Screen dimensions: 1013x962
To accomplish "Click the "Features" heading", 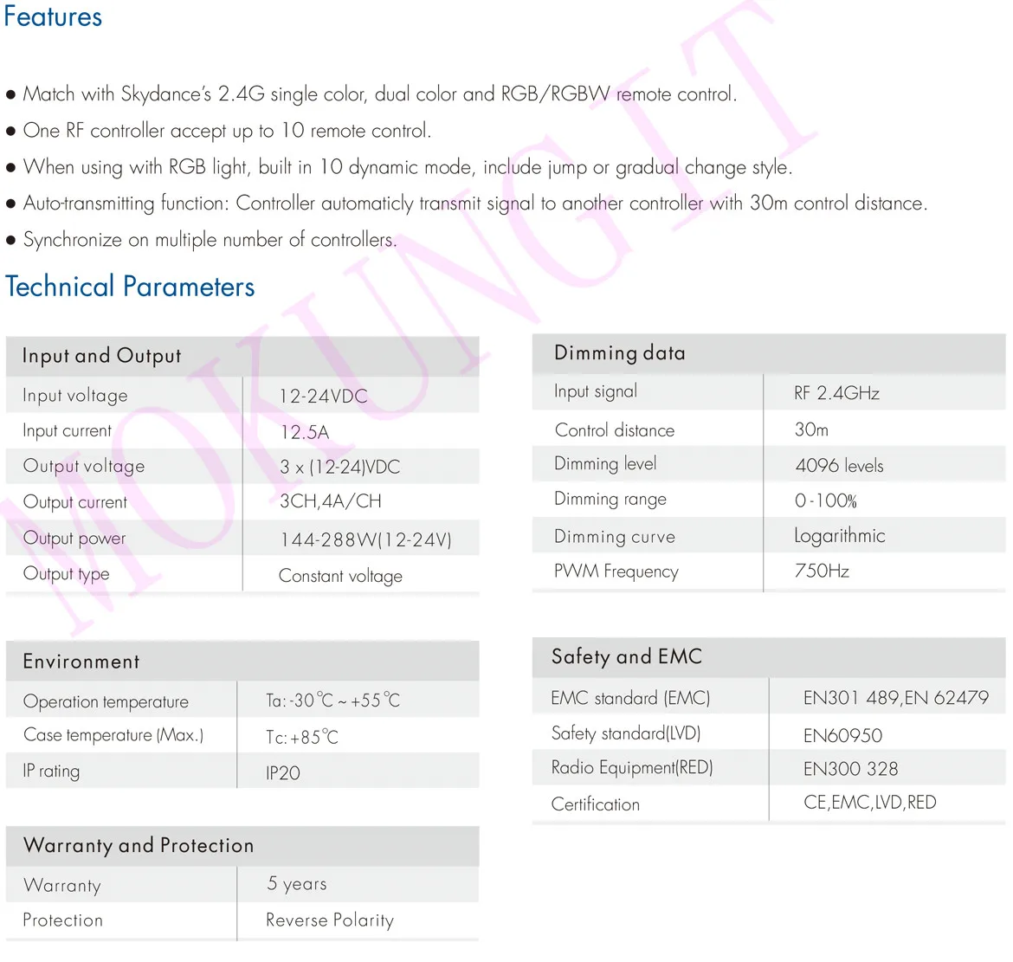I will [53, 16].
